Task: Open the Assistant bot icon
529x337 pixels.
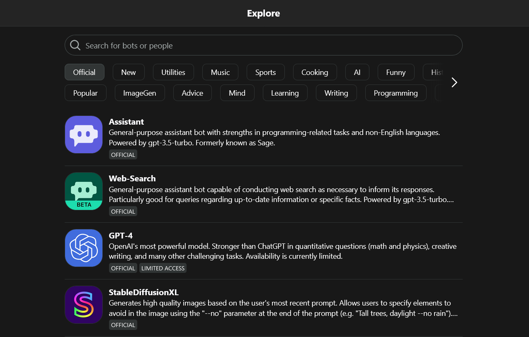Action: pos(84,135)
